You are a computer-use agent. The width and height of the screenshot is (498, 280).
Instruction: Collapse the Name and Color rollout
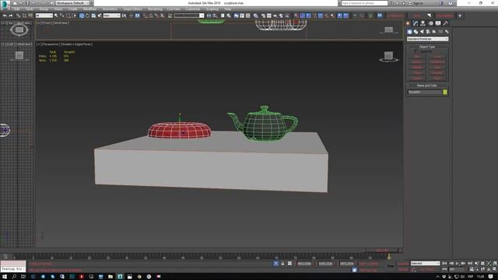coord(427,86)
